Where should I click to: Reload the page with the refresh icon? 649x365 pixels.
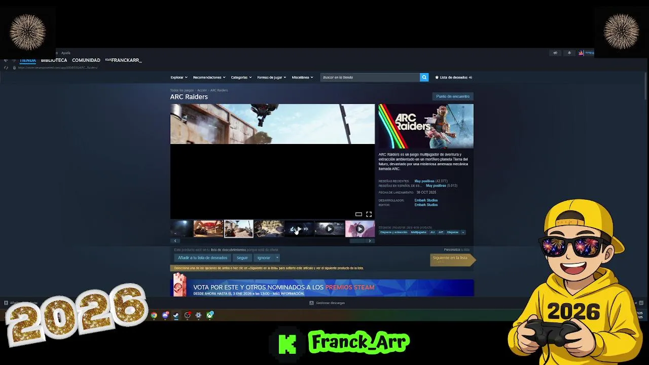[6, 67]
